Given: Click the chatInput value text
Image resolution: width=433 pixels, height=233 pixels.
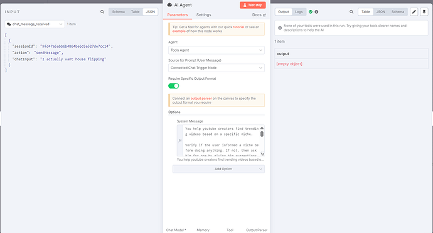Looking at the screenshot, I should [73, 59].
